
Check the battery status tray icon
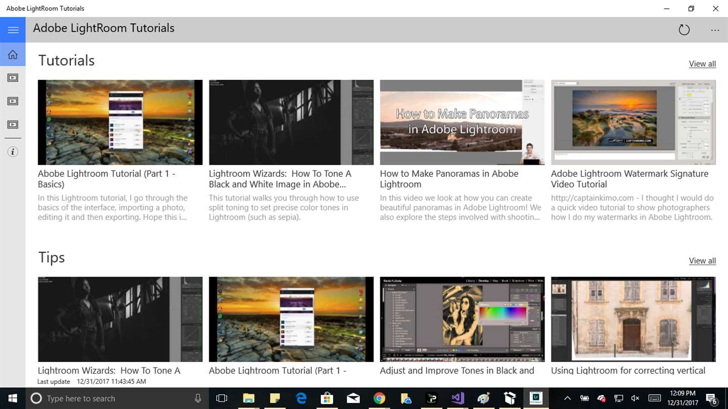point(585,398)
